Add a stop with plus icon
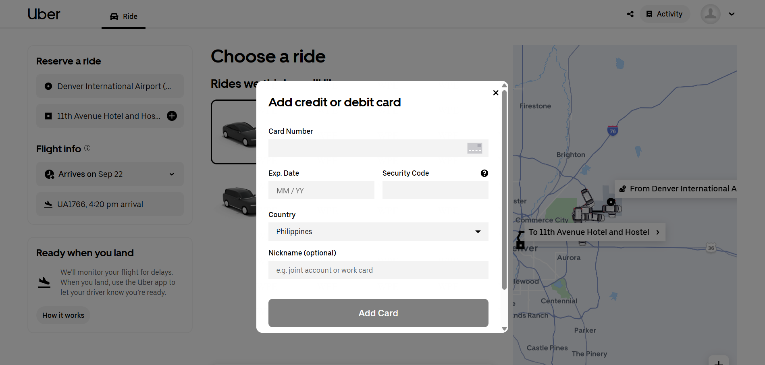 (x=172, y=116)
